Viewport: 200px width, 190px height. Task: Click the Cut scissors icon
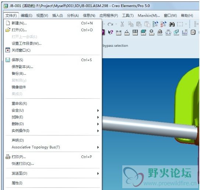point(122,24)
